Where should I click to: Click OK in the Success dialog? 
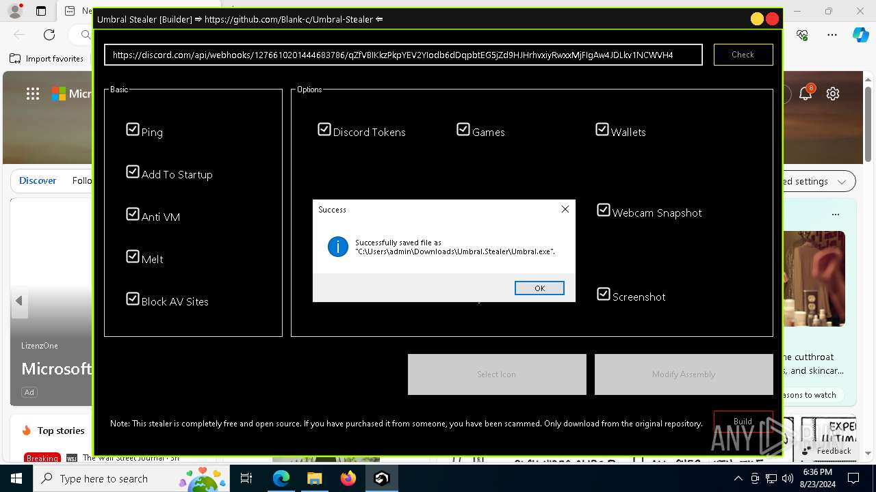(539, 288)
